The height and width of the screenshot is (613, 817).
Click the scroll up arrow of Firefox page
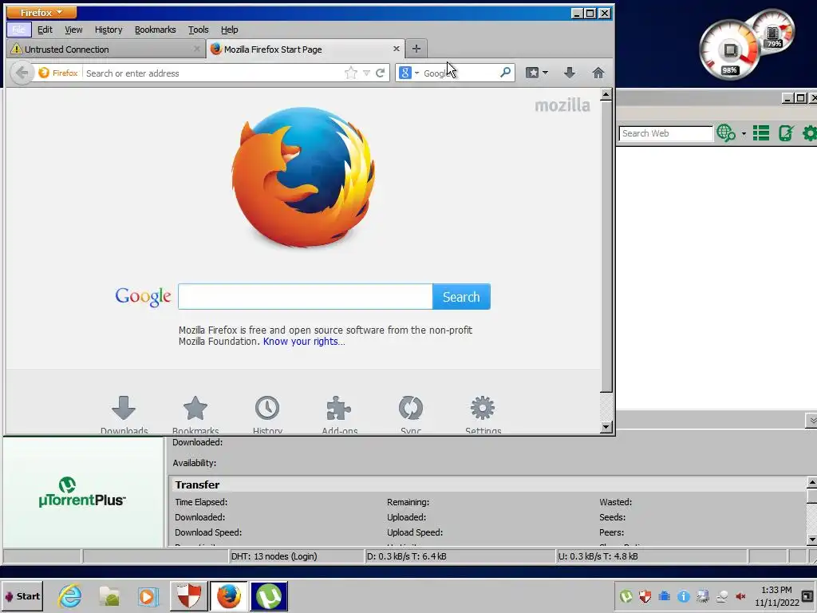pos(606,95)
